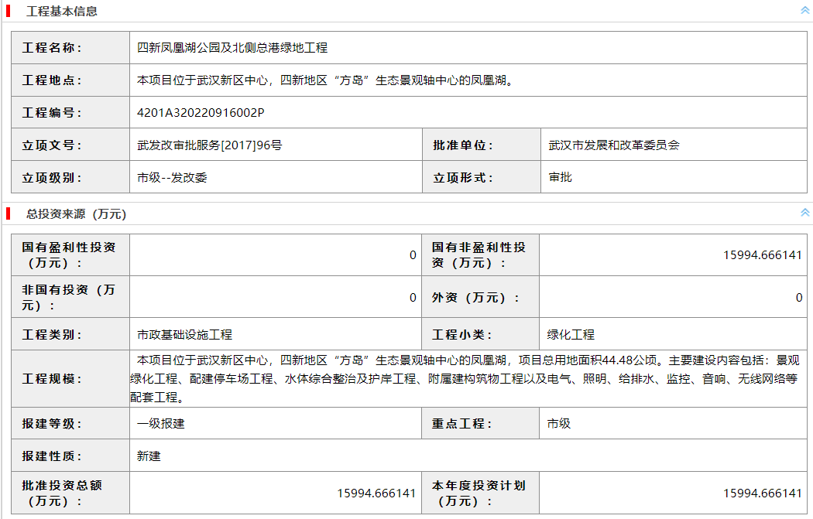Click the 工程基本信息 section header title
813x519 pixels.
pos(62,12)
